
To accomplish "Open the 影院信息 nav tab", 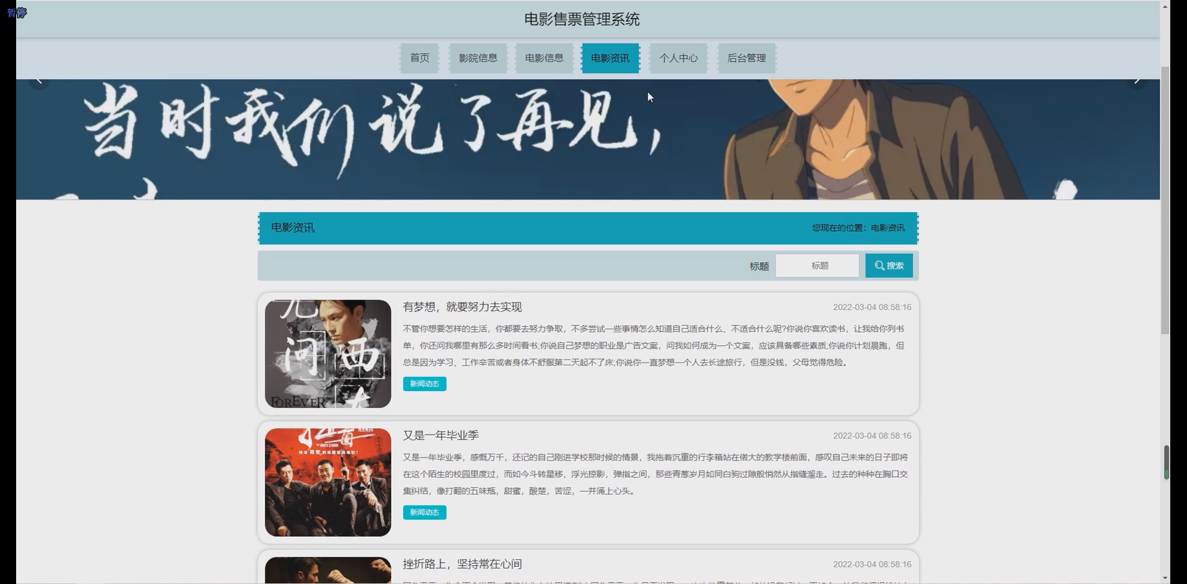I will 478,58.
